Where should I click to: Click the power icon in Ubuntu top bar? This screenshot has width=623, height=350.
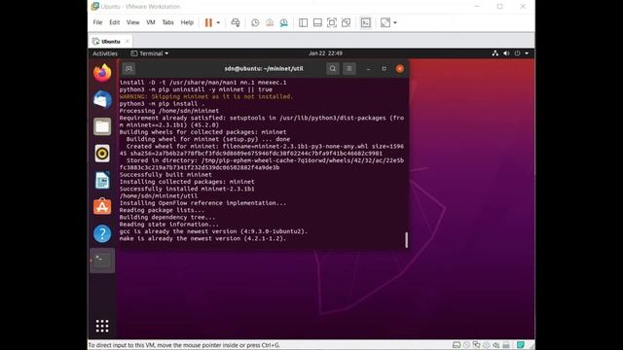pyautogui.click(x=517, y=53)
